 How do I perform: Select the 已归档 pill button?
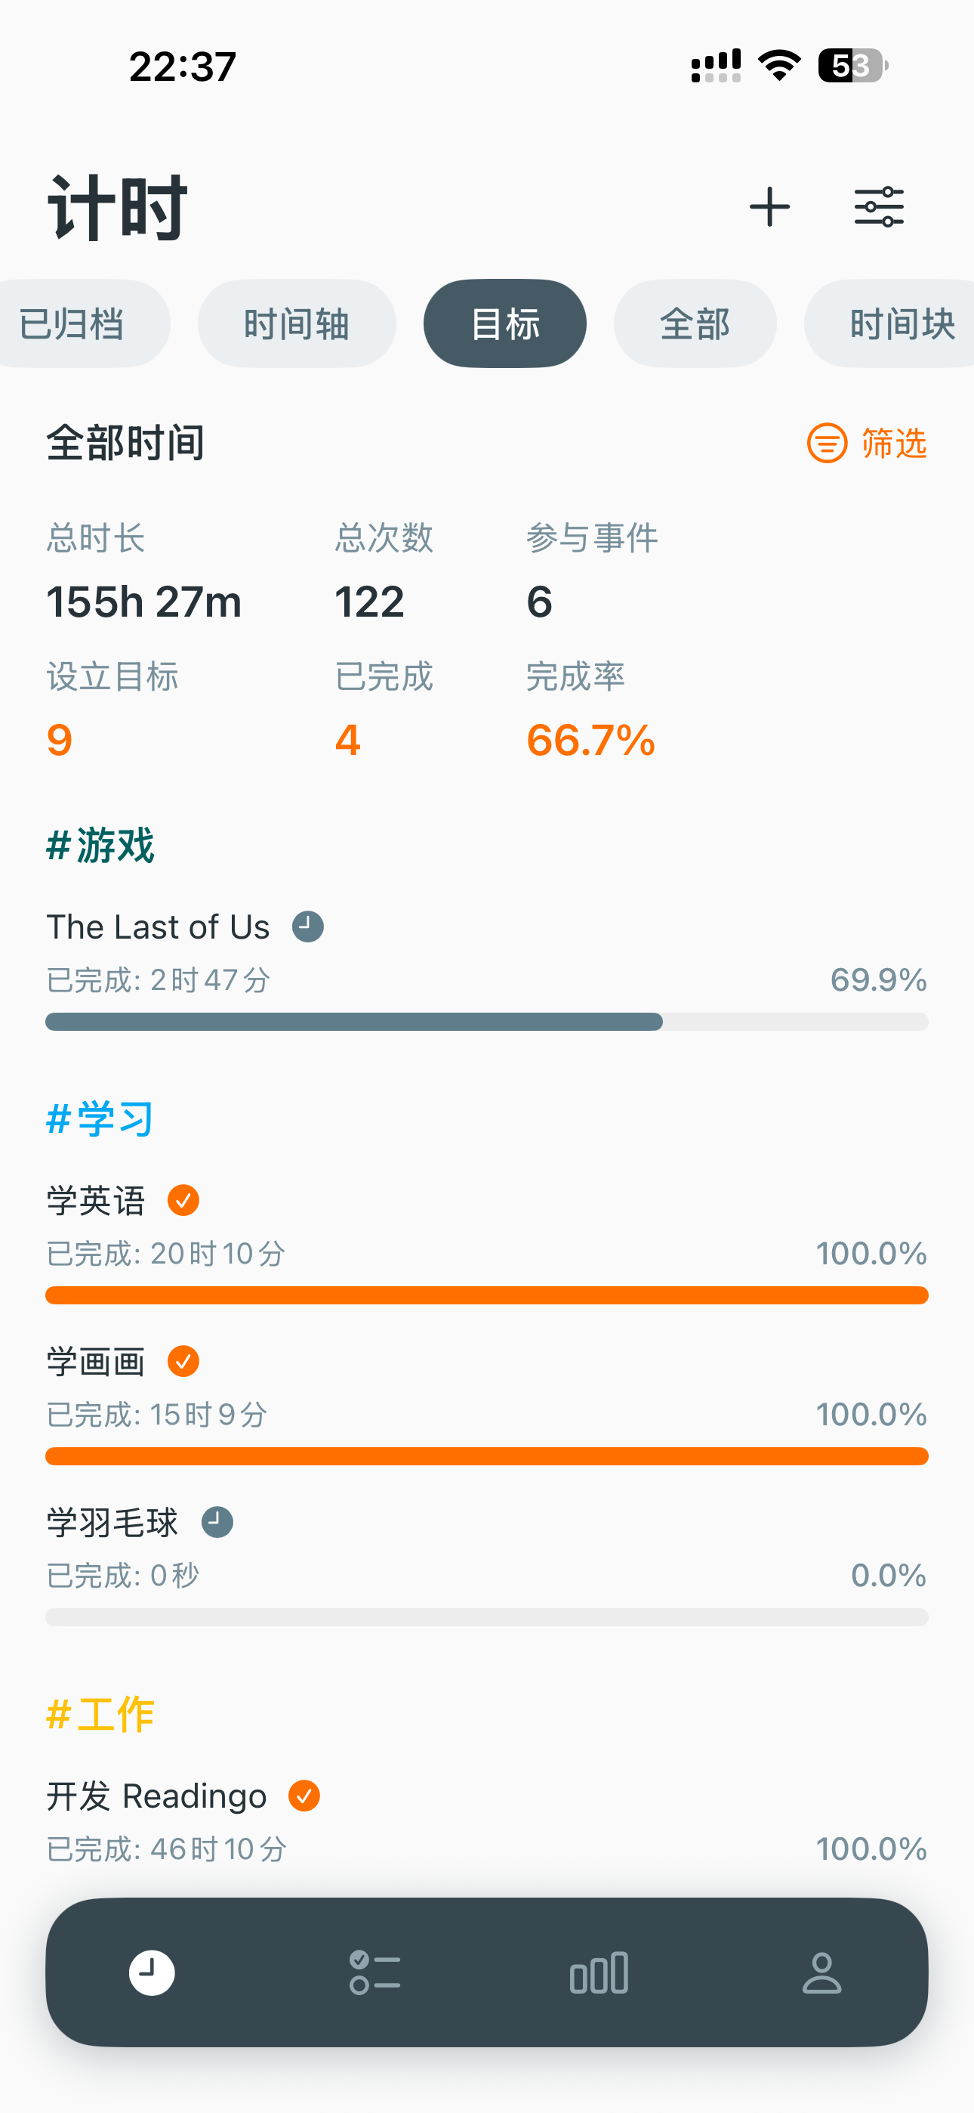[74, 324]
